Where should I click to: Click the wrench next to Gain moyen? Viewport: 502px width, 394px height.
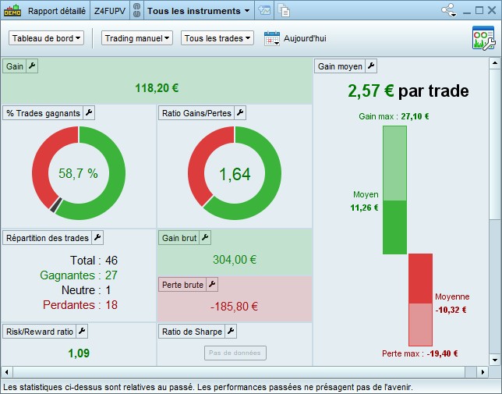[x=371, y=66]
